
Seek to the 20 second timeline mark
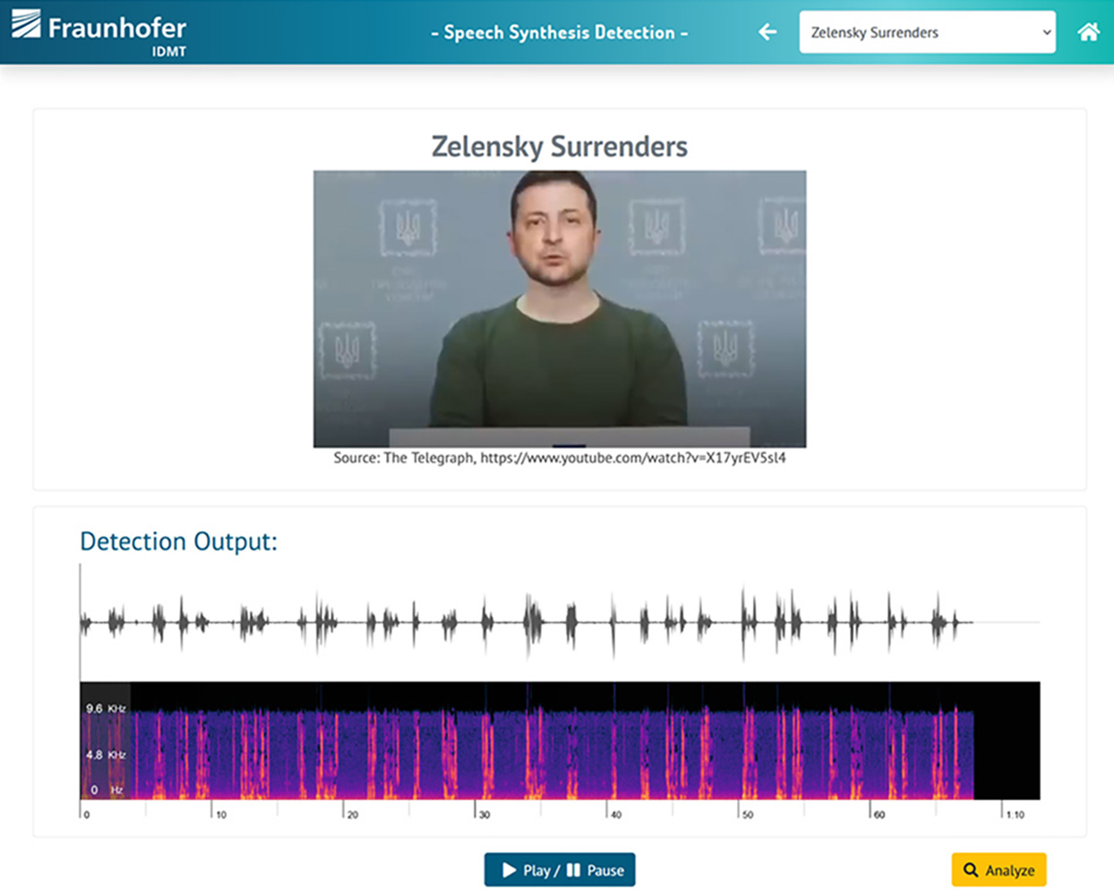click(x=351, y=814)
